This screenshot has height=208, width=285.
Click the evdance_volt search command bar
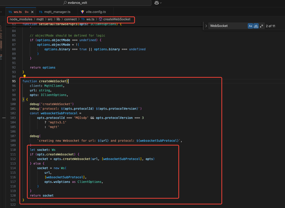75,3
